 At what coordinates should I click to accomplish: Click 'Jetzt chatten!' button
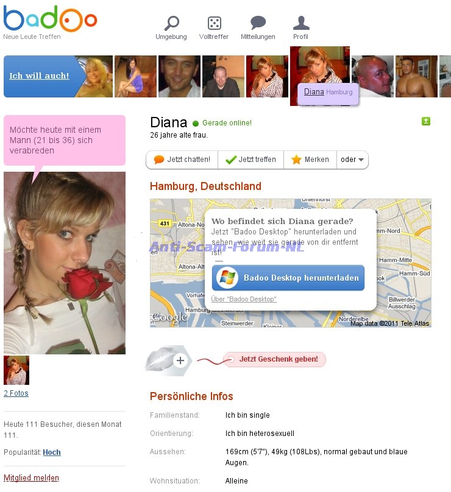point(182,160)
